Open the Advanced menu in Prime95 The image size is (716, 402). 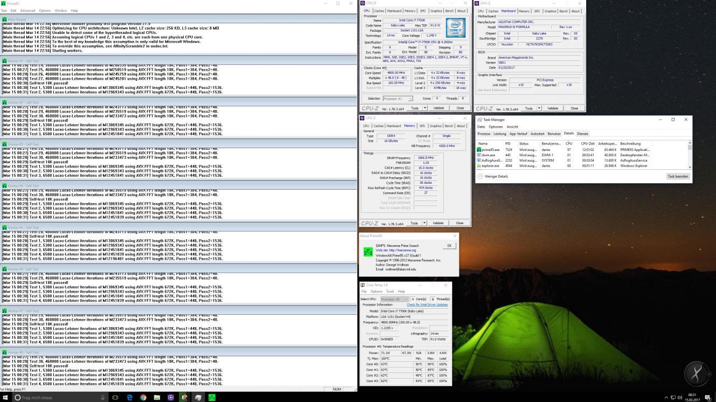pos(27,11)
